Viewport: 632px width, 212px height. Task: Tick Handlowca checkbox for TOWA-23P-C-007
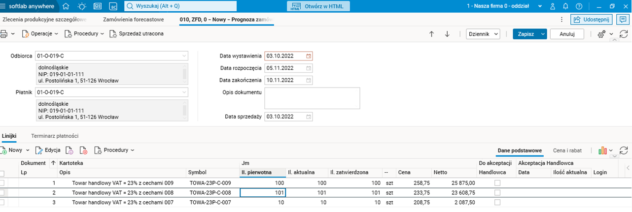tap(497, 202)
